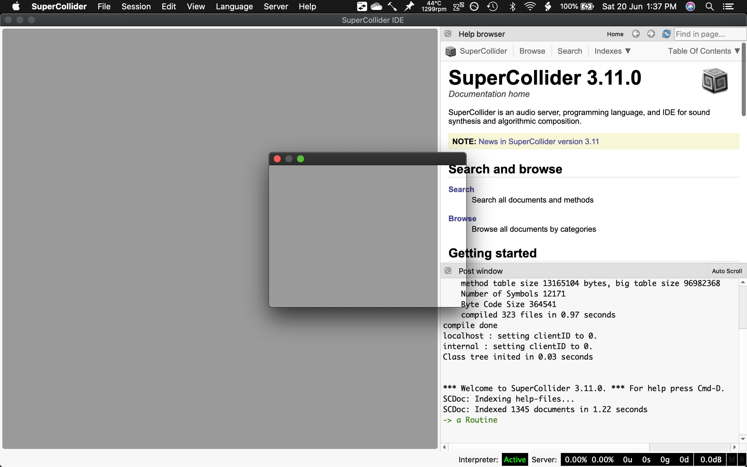The height and width of the screenshot is (467, 747).
Task: Open the Notification Center list icon
Action: click(729, 6)
